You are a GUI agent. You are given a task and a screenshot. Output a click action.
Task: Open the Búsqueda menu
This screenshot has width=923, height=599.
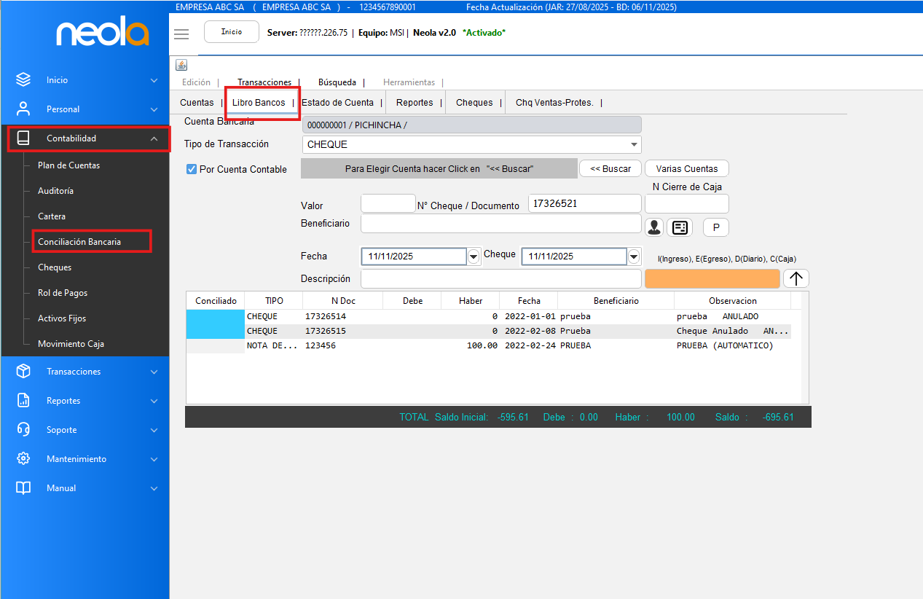337,82
